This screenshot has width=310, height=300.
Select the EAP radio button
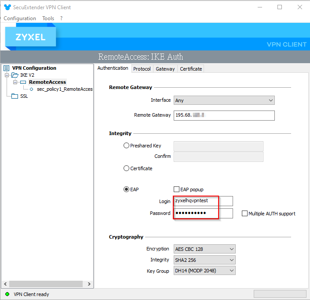pos(126,189)
